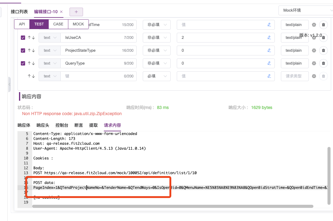333x221 pixels.
Task: Click the edit icon in the empty 值 field
Action: [x=269, y=76]
